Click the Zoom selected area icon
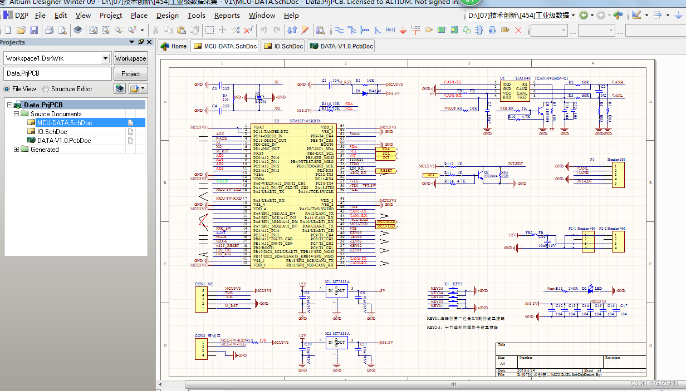686x391 pixels. [106, 29]
